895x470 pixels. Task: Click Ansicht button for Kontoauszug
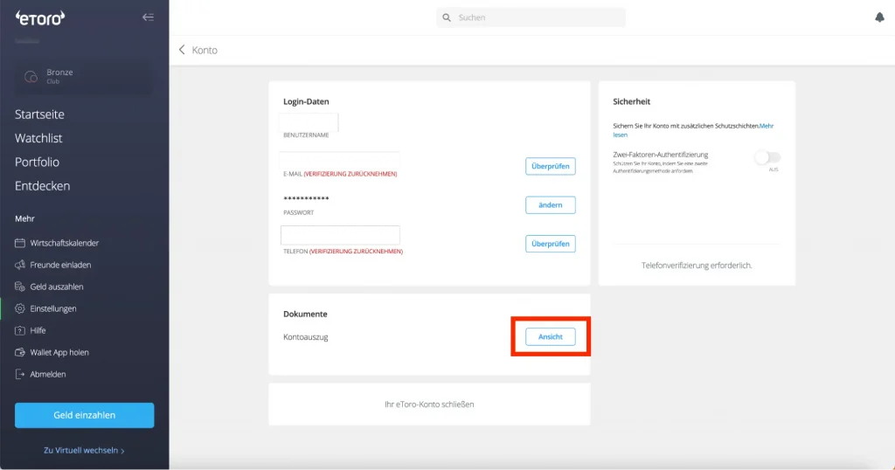(x=550, y=336)
